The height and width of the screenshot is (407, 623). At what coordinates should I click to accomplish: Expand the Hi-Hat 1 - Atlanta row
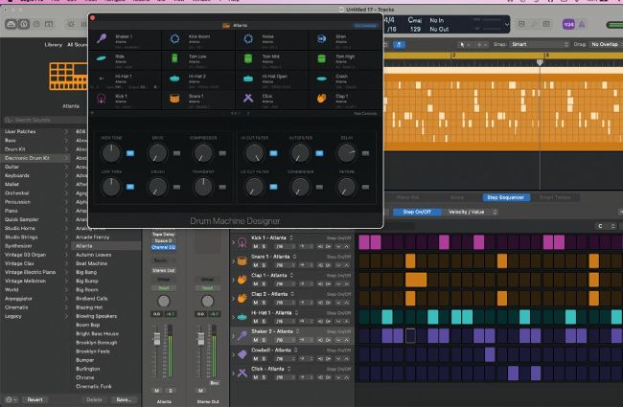(233, 317)
